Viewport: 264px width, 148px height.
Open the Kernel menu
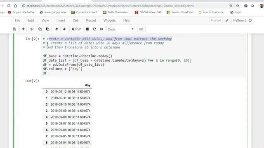point(91,21)
